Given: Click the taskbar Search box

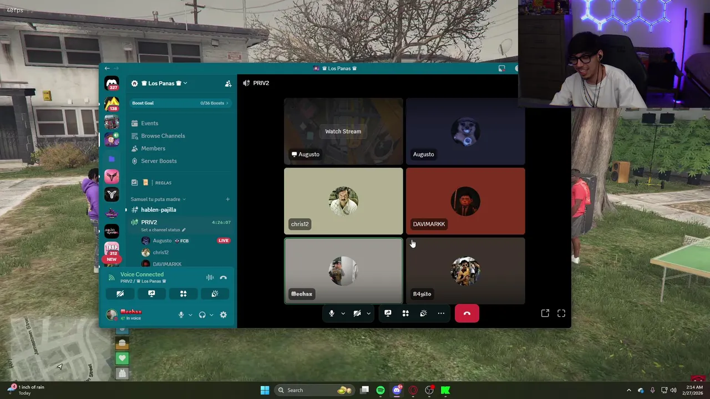Looking at the screenshot, I should [315, 390].
